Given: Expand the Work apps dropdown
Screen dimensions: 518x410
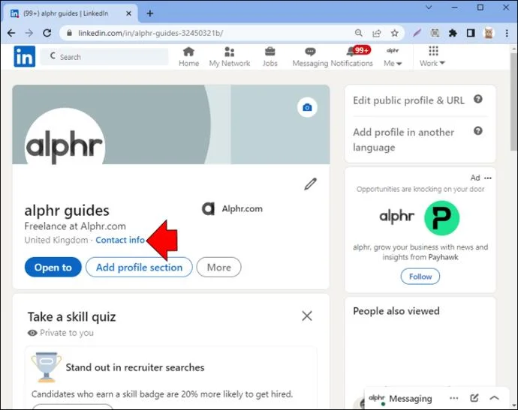Looking at the screenshot, I should [432, 56].
